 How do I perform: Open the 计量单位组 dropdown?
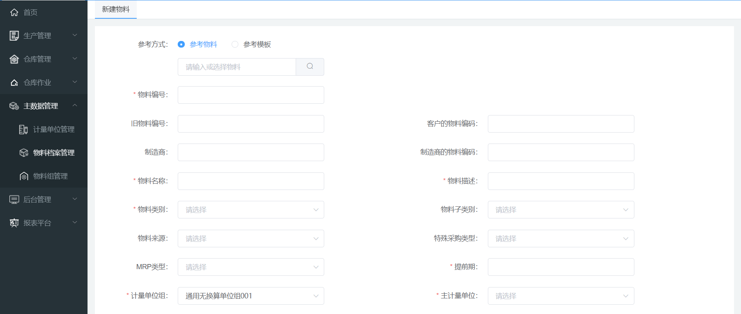click(250, 296)
